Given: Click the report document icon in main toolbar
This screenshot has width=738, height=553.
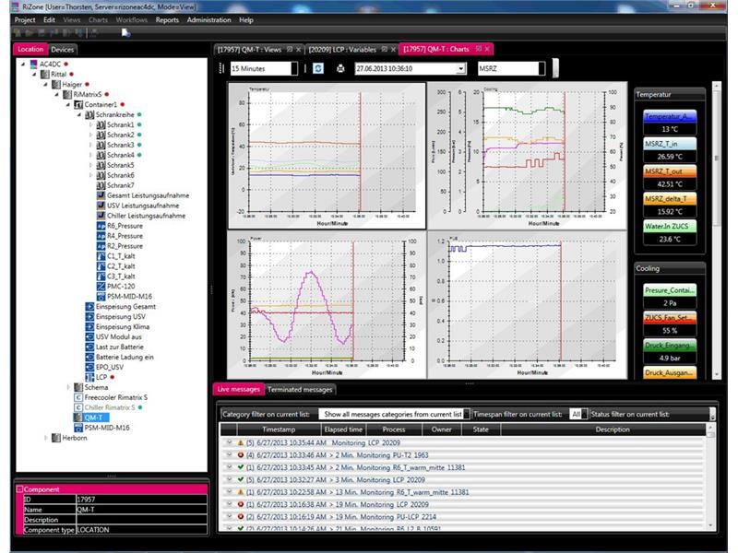Looking at the screenshot, I should (125, 32).
